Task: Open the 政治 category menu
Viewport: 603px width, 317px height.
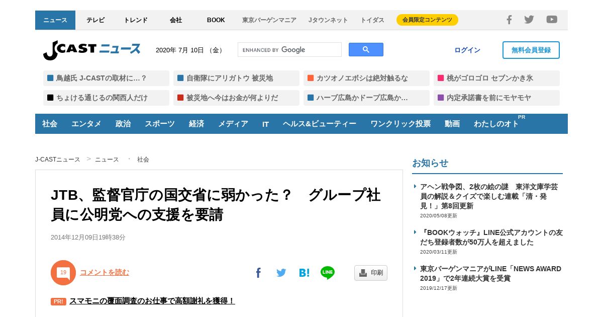Action: point(123,124)
